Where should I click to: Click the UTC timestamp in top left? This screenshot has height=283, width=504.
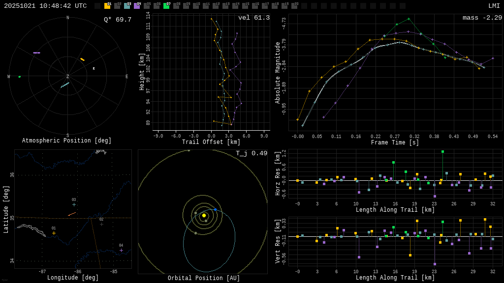(x=45, y=6)
